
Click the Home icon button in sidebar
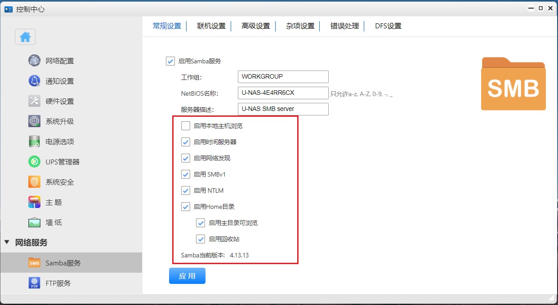click(25, 37)
